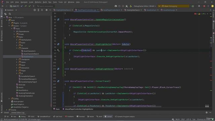Open the Tools menu

(x=60, y=2)
